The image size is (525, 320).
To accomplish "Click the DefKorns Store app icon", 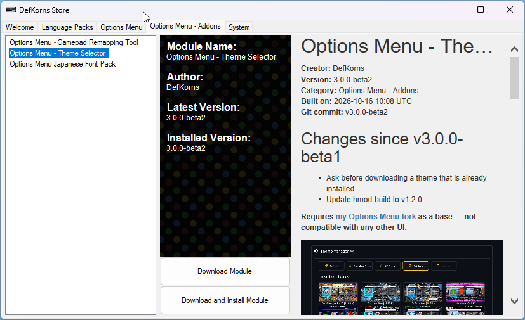I will coord(10,10).
